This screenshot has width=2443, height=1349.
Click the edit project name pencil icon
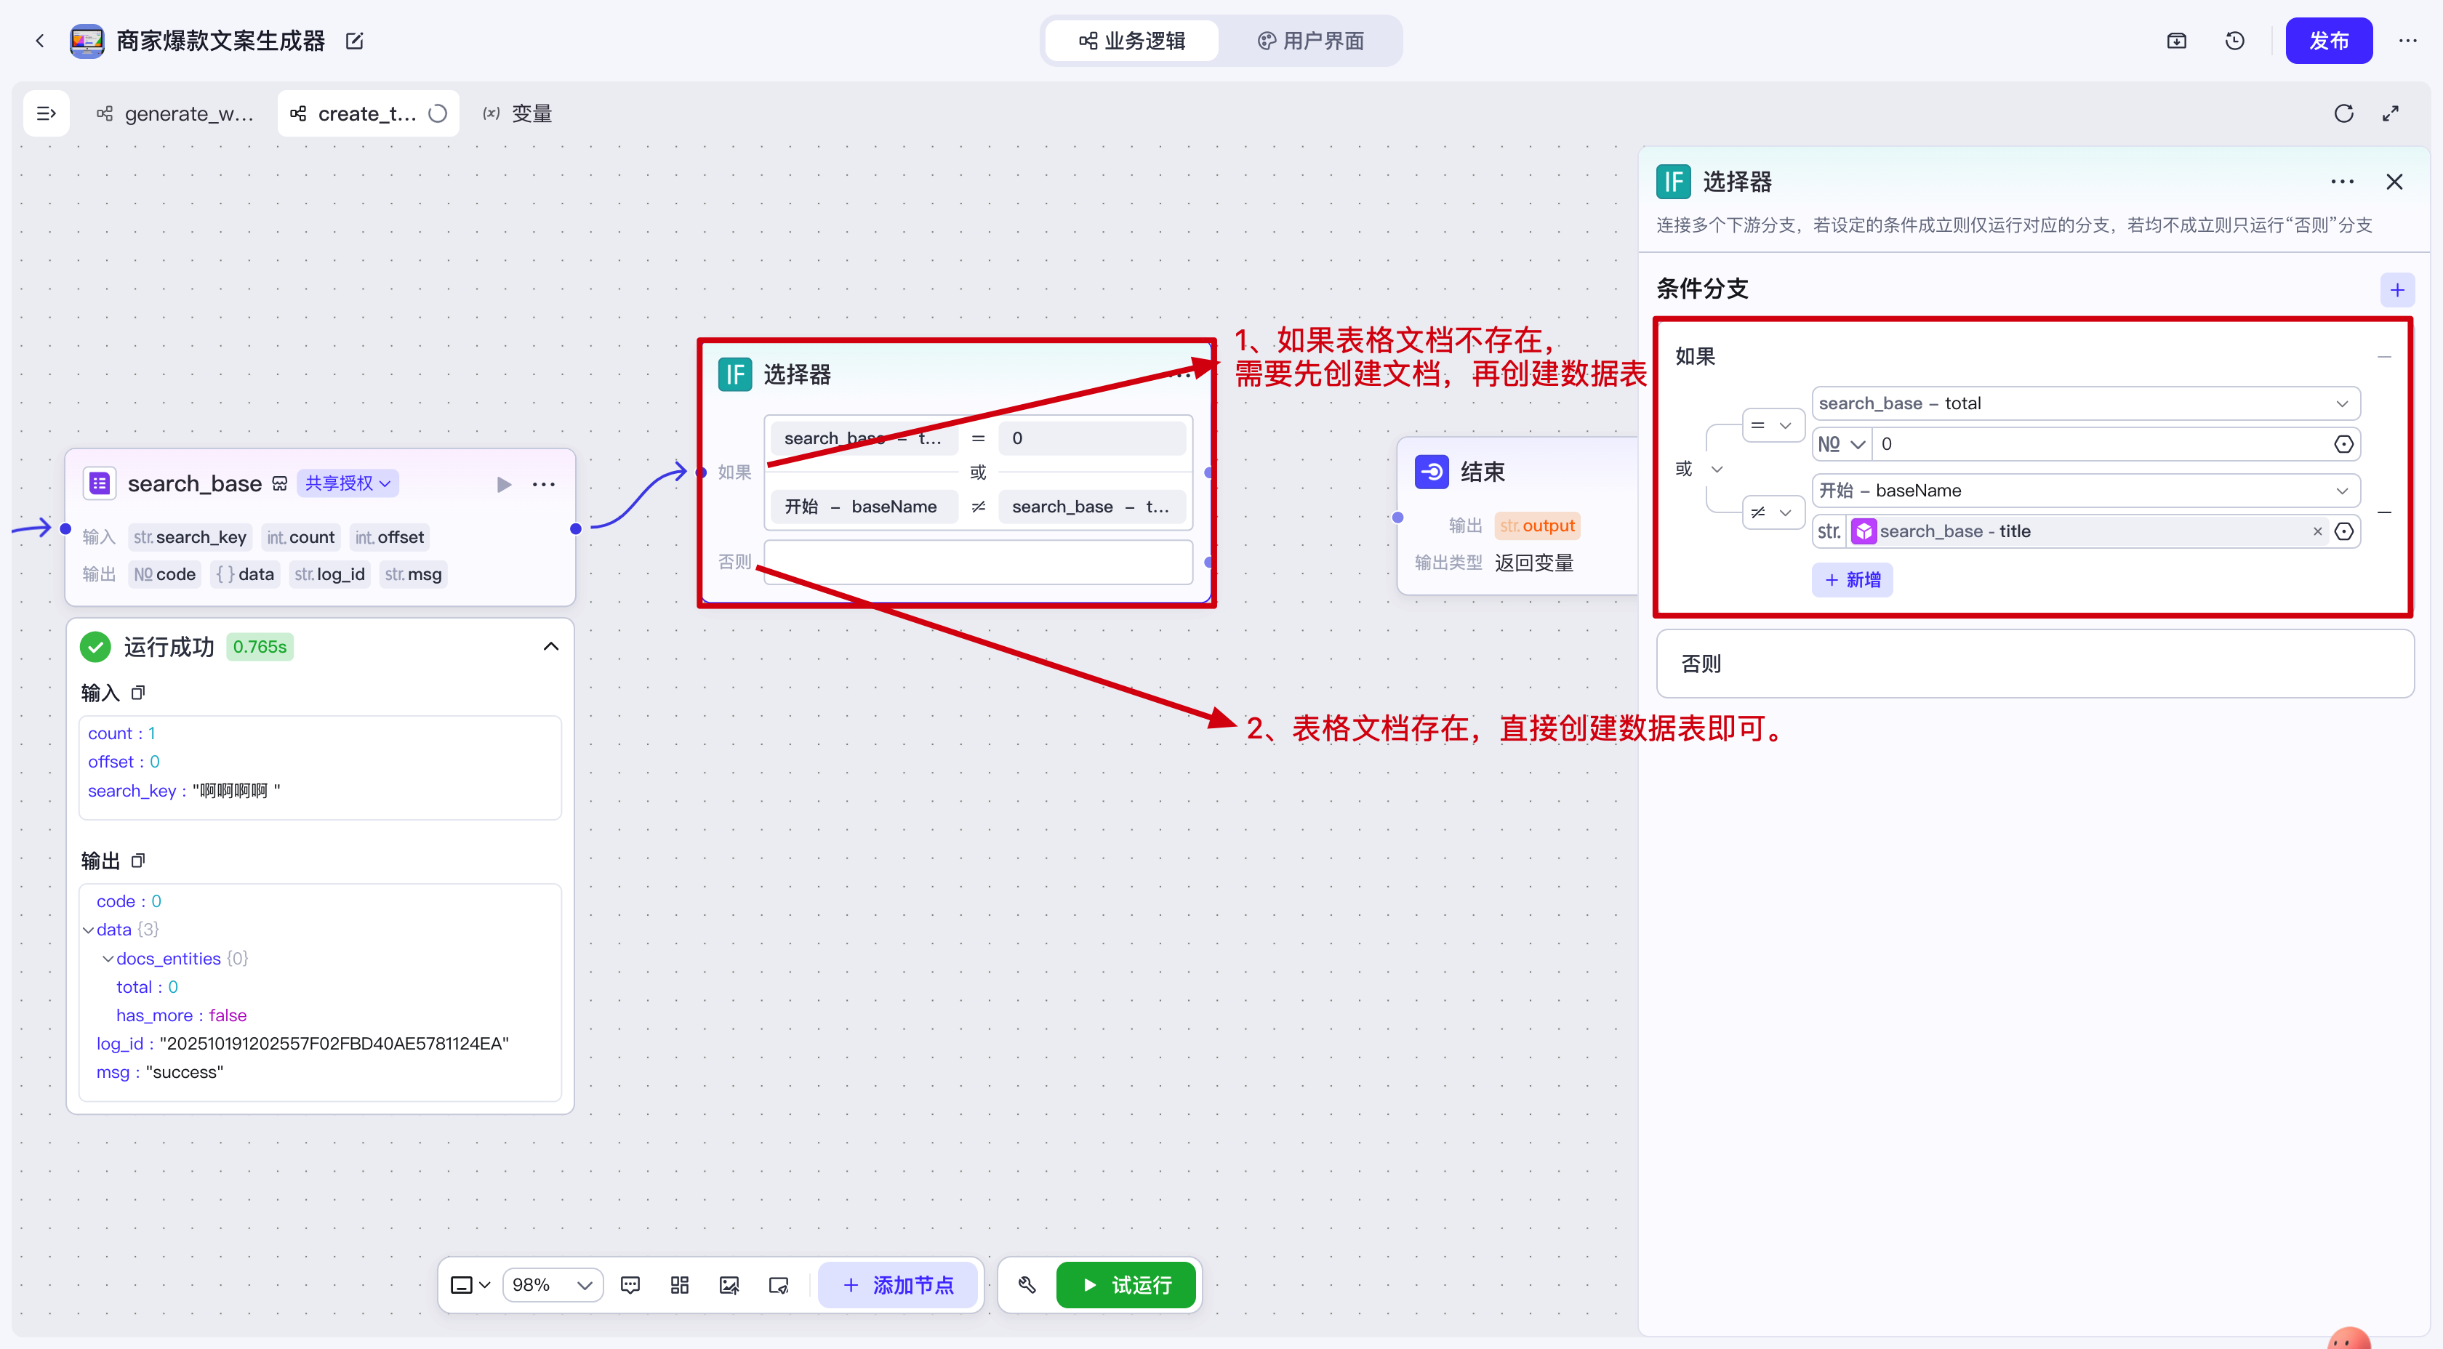point(355,41)
